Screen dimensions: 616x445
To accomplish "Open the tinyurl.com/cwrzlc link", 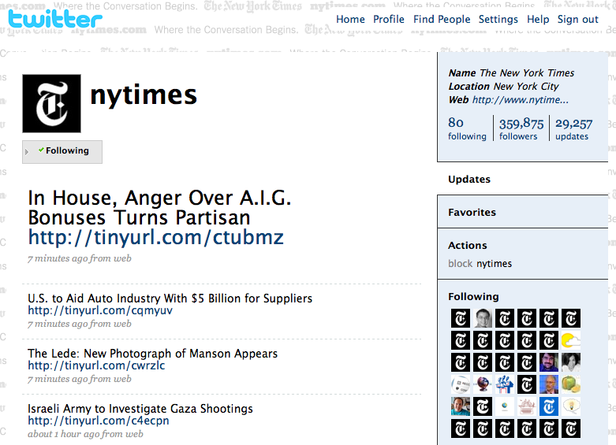I will coord(96,365).
